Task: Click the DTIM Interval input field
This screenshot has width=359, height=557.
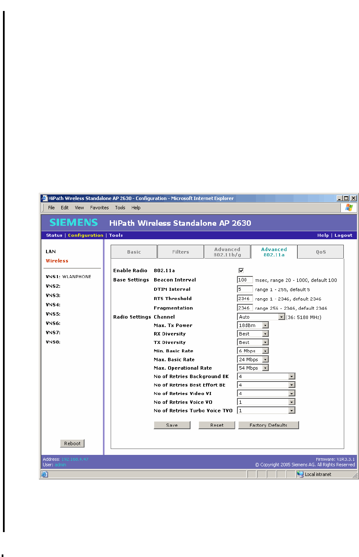Action: [245, 289]
